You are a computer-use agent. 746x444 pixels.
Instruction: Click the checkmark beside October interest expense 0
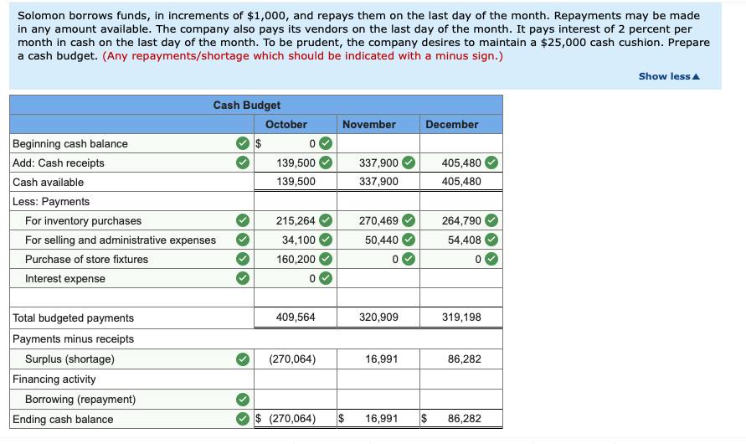(x=326, y=278)
